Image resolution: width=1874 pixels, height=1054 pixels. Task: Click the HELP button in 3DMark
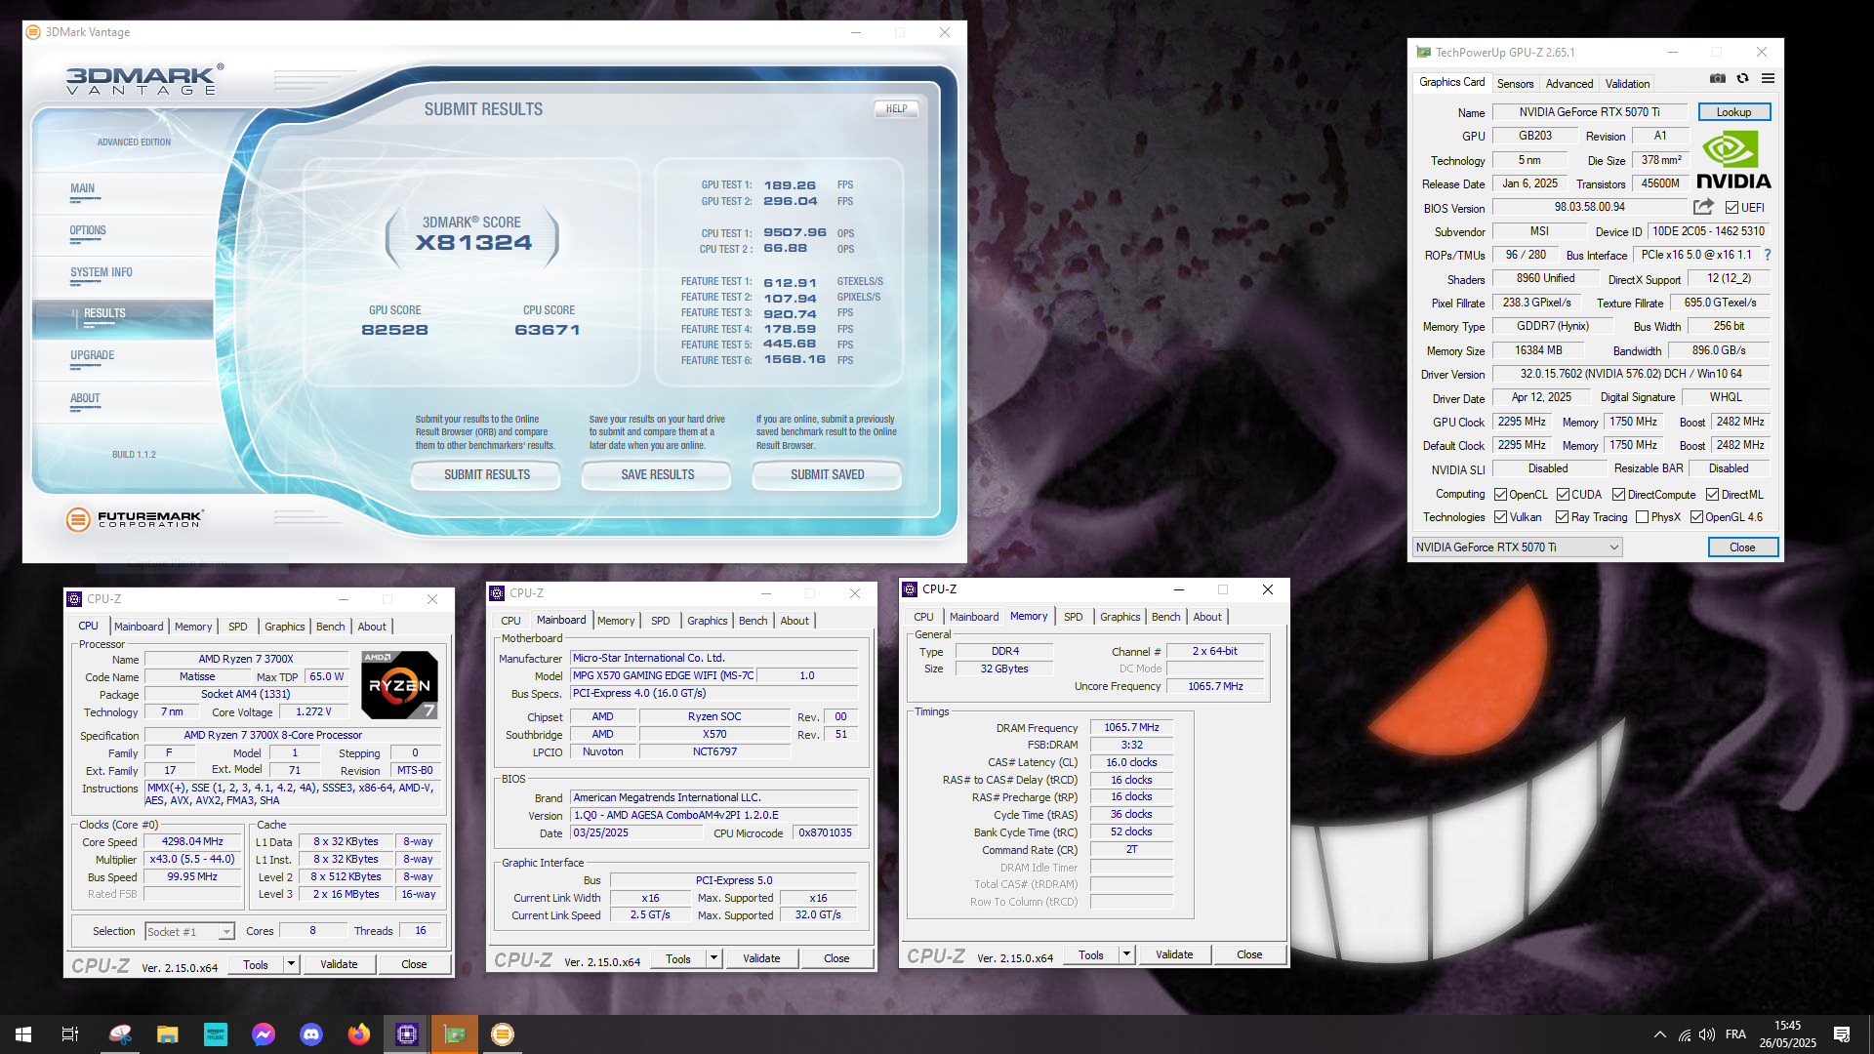click(896, 109)
